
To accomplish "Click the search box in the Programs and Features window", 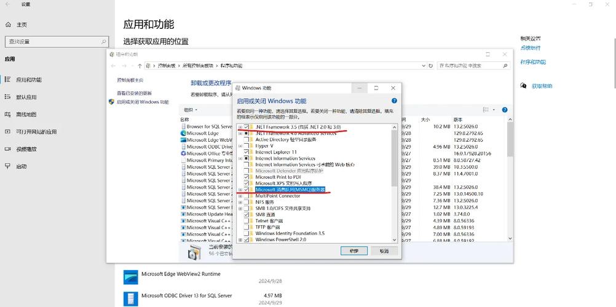I will coord(474,66).
